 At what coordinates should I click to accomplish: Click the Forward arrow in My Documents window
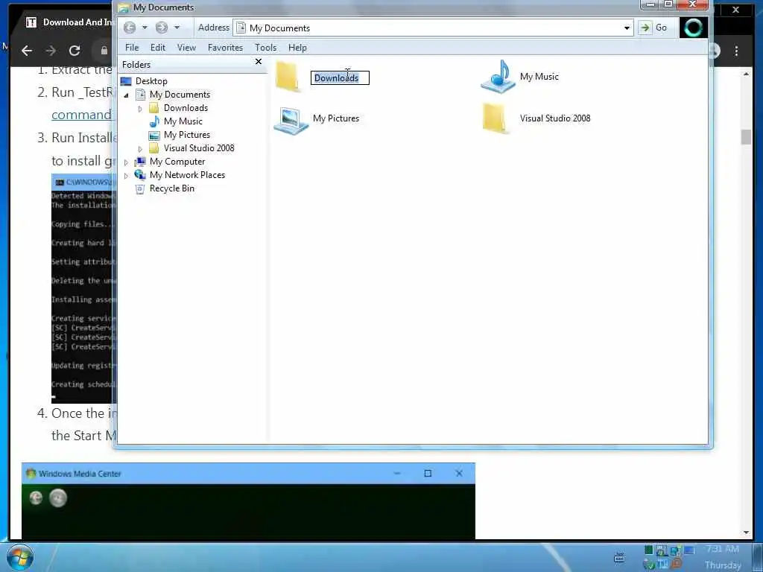pos(162,28)
